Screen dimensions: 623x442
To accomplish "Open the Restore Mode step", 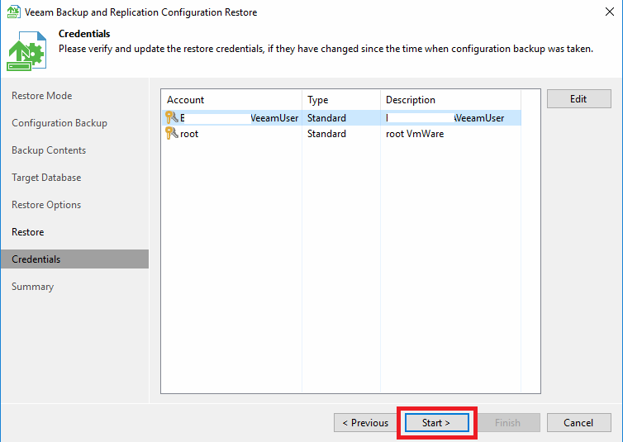I will click(41, 96).
